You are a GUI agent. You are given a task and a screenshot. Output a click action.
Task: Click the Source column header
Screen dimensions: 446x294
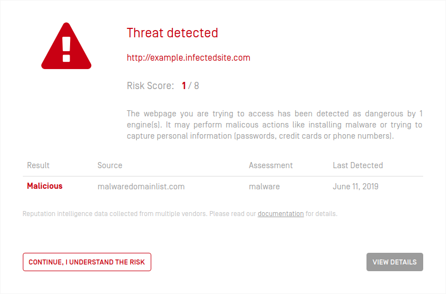click(110, 165)
